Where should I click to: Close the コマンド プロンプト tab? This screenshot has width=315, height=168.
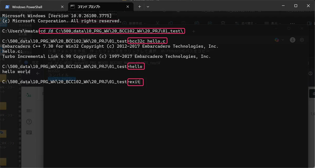pyautogui.click(x=128, y=7)
